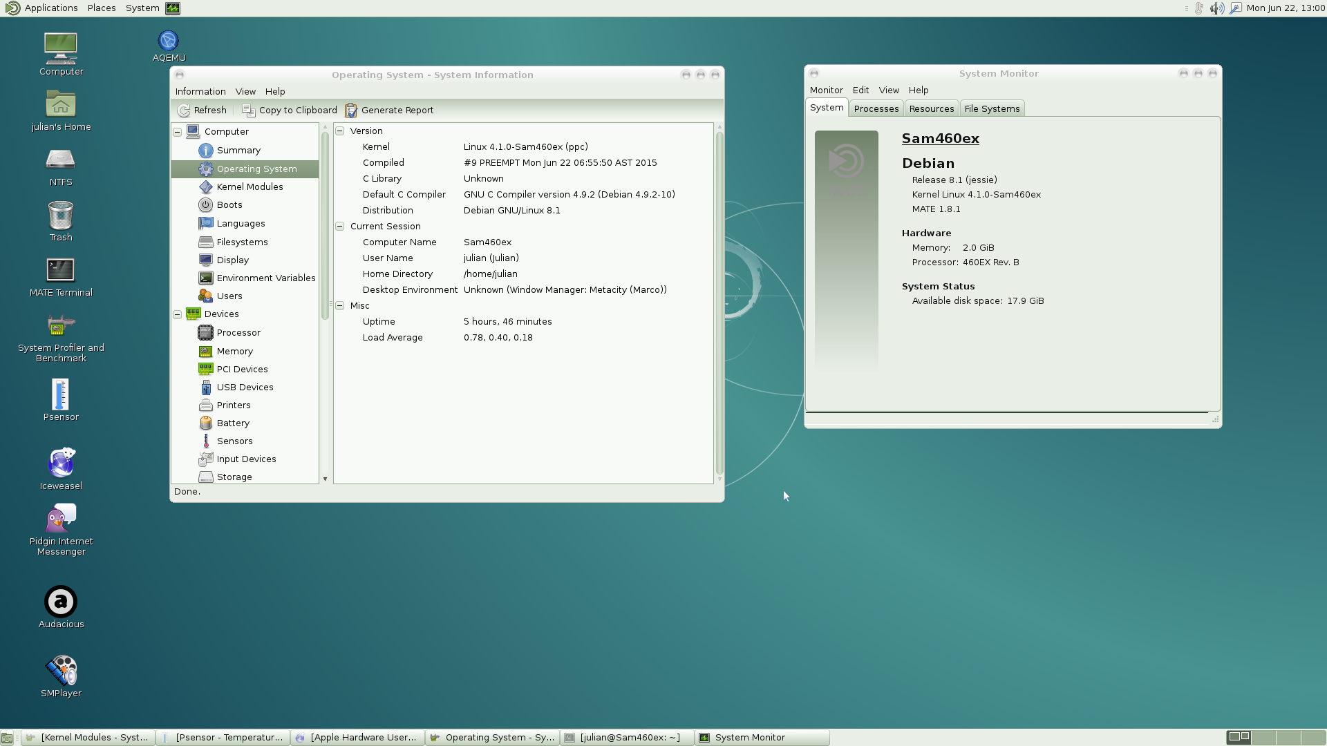
Task: Select the Processor item in Devices
Action: [238, 333]
